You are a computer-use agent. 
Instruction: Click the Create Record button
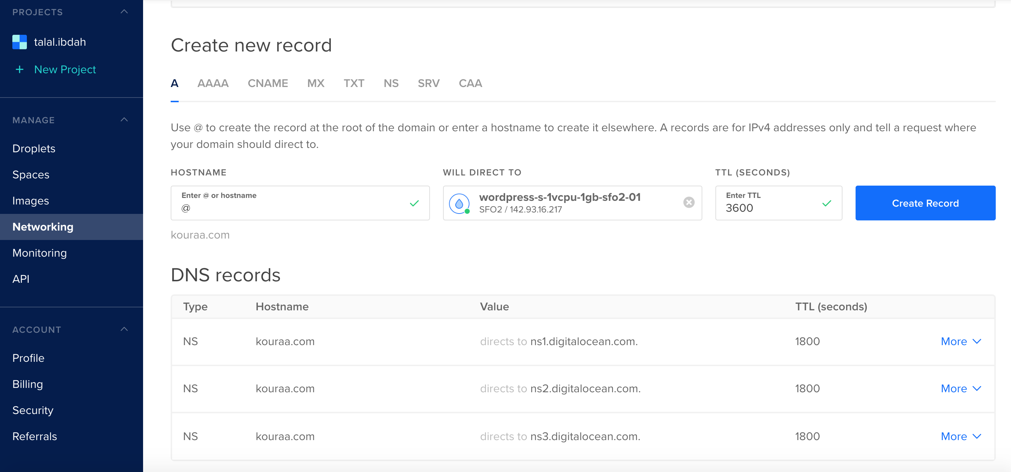pos(925,203)
